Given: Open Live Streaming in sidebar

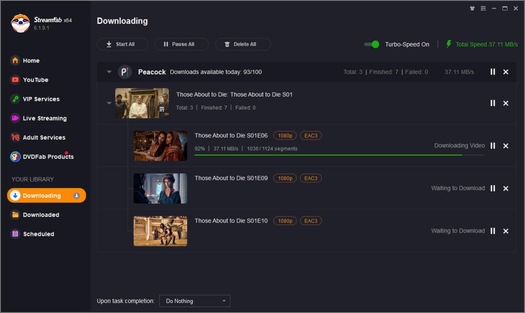Looking at the screenshot, I should [x=39, y=118].
